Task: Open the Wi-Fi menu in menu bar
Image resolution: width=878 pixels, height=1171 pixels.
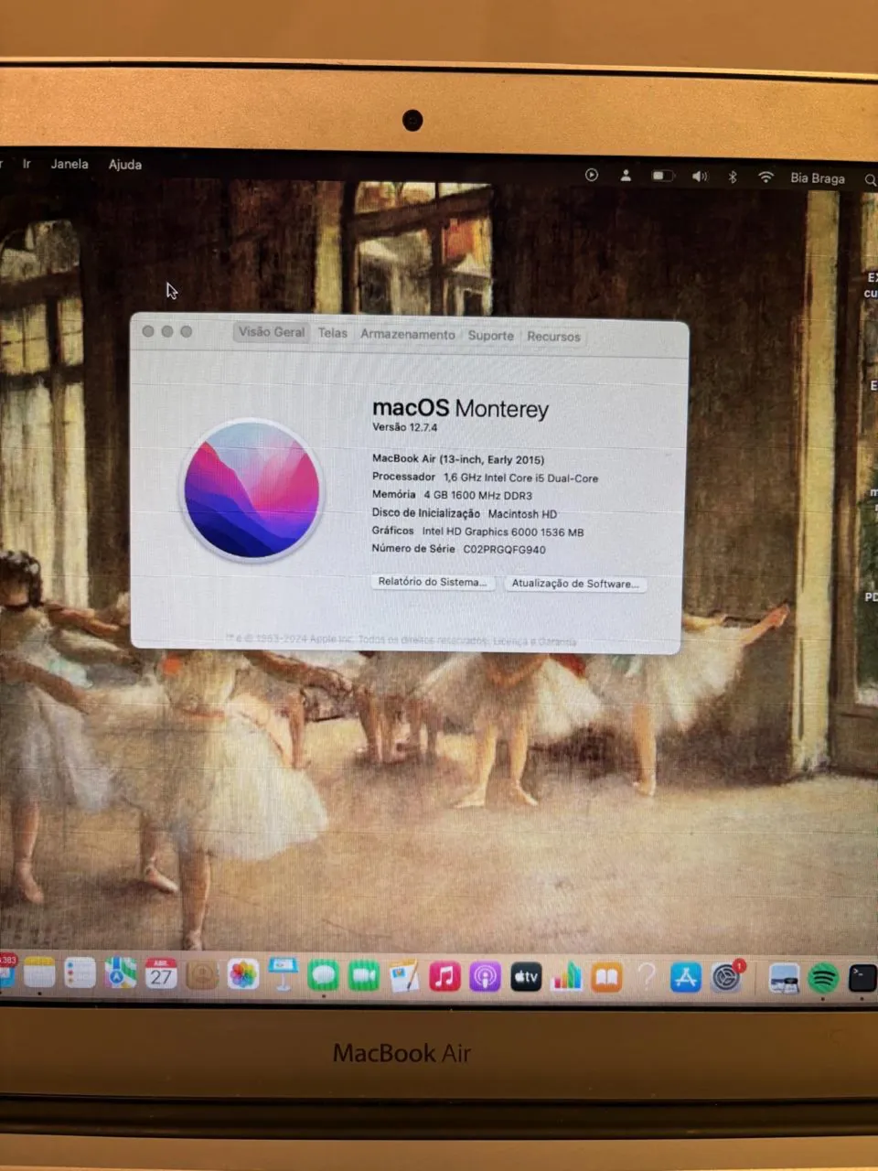Action: (766, 177)
